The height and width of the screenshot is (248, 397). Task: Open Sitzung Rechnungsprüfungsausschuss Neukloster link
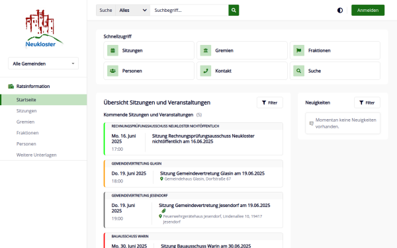point(203,139)
